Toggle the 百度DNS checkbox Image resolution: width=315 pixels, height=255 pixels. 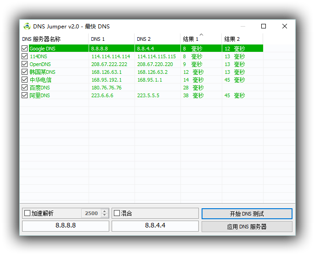click(24, 88)
